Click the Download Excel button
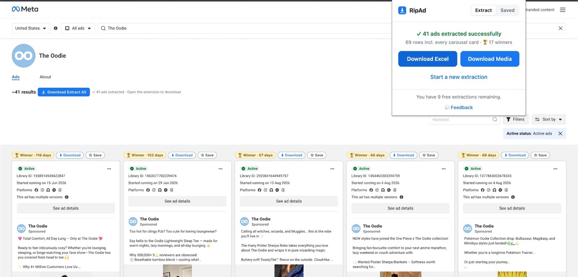Viewport: 578px width, 277px height. (428, 59)
